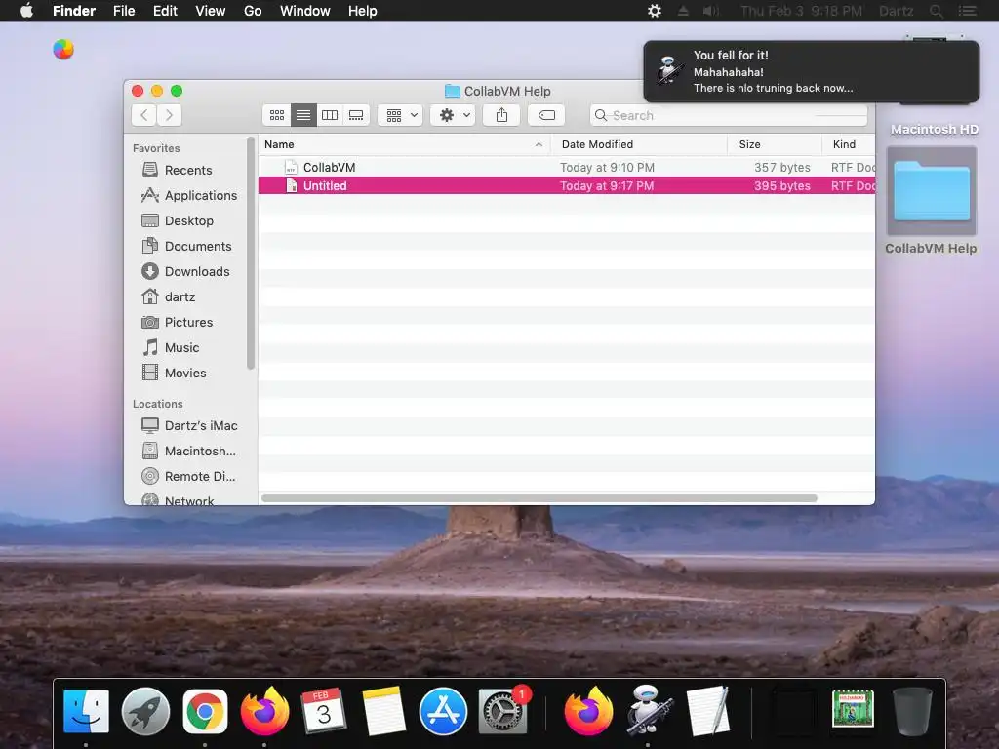Open Launchpad from the Dock
999x749 pixels.
tap(145, 711)
